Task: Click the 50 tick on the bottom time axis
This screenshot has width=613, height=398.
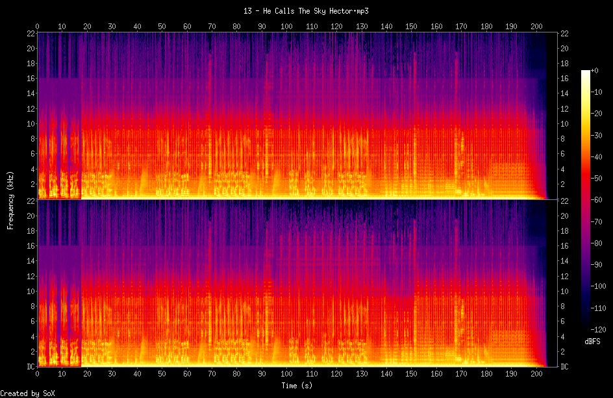Action: point(162,375)
